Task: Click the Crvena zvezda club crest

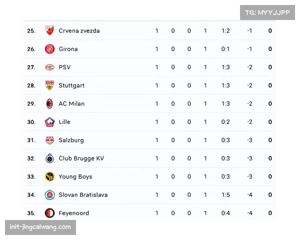Action: click(49, 30)
